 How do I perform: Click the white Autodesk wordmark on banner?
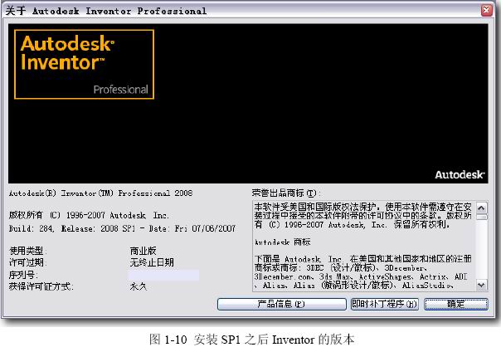(460, 174)
